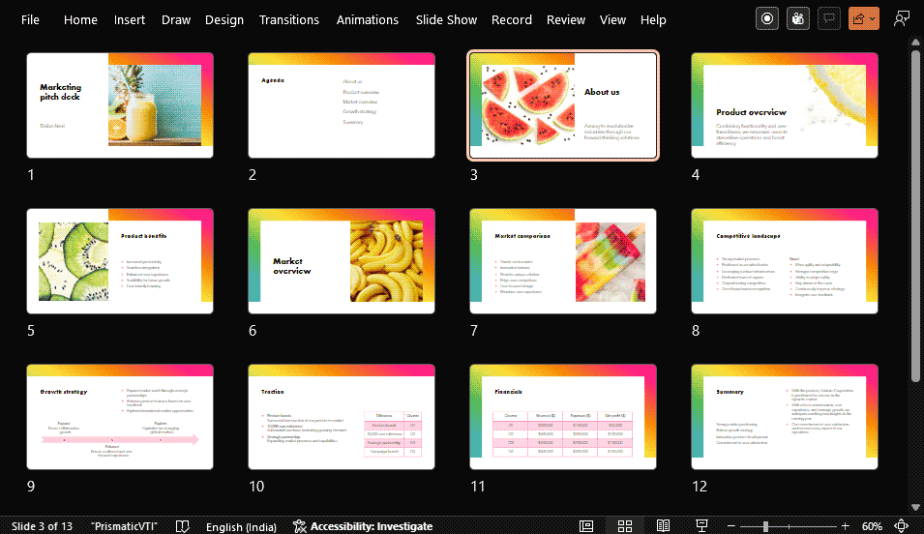Select slide 9 Growth strategy thumbnail
This screenshot has width=924, height=534.
[120, 417]
